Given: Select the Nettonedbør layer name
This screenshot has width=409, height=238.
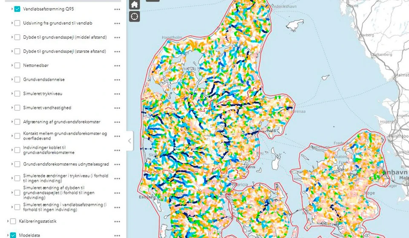Looking at the screenshot, I should [36, 65].
